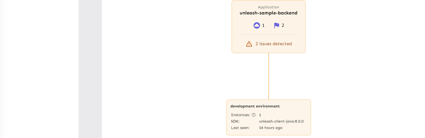Click the cloud environments icon

(257, 25)
